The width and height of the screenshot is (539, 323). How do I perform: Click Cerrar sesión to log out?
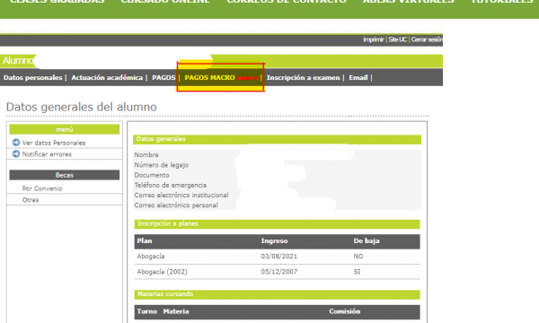point(427,39)
